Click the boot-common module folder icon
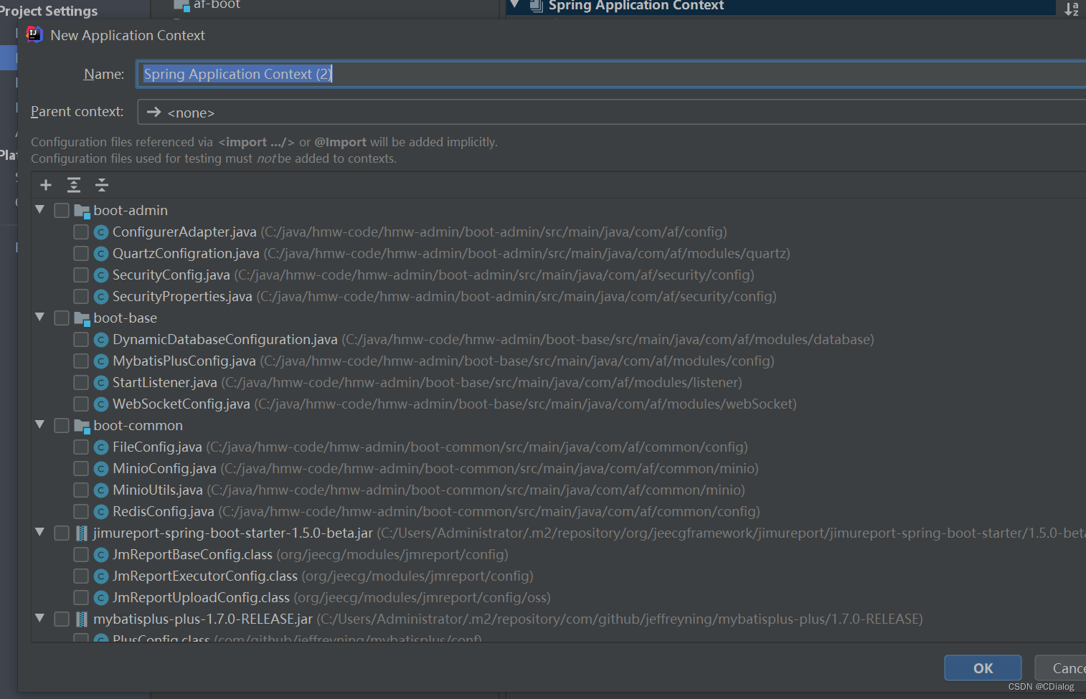This screenshot has height=699, width=1086. pyautogui.click(x=82, y=426)
